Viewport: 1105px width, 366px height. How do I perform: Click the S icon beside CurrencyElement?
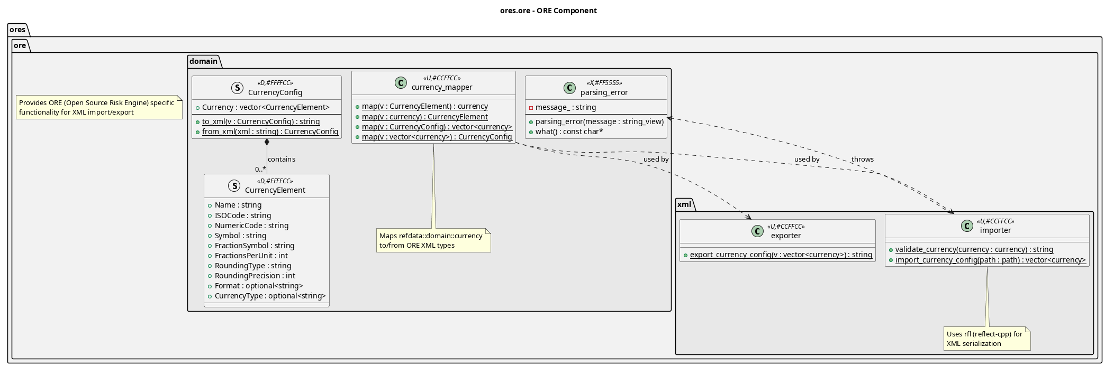point(234,186)
